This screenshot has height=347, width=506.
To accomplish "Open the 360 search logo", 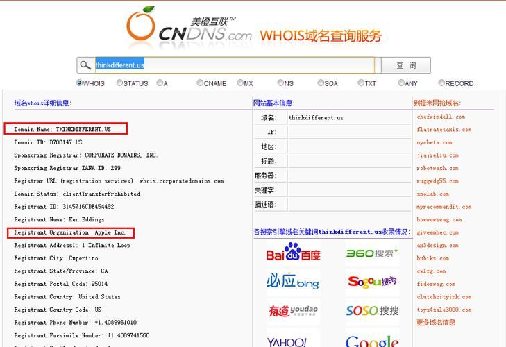I will tap(372, 253).
